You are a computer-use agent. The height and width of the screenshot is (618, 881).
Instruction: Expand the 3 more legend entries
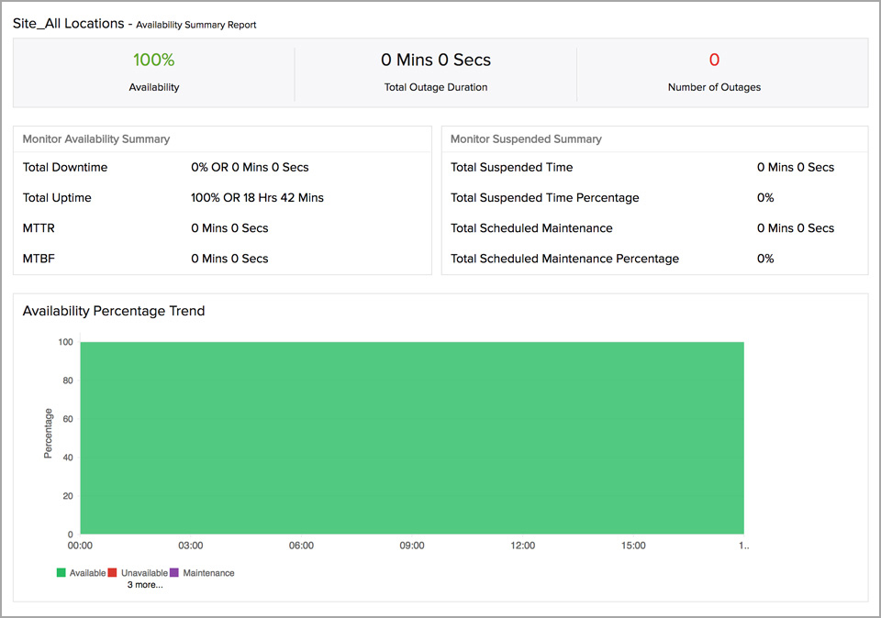tap(144, 584)
